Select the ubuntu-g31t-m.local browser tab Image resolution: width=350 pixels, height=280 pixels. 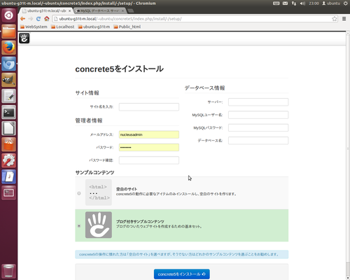point(45,10)
